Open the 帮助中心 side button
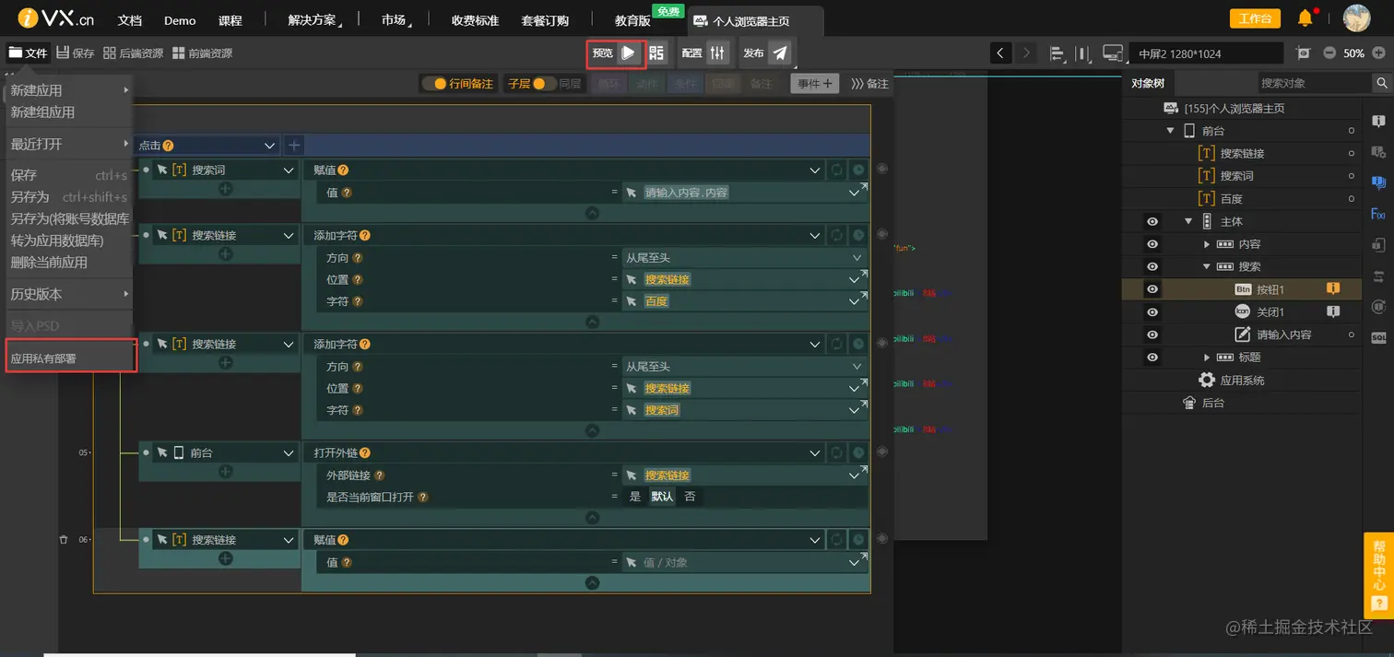The height and width of the screenshot is (657, 1394). tap(1378, 575)
